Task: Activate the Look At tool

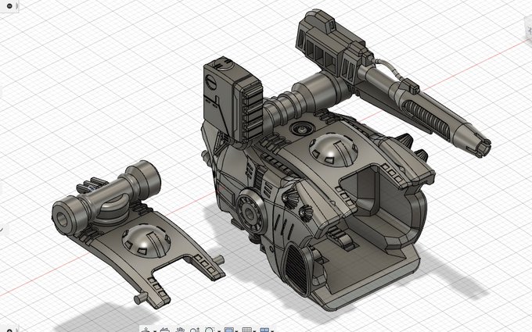Action: click(164, 330)
